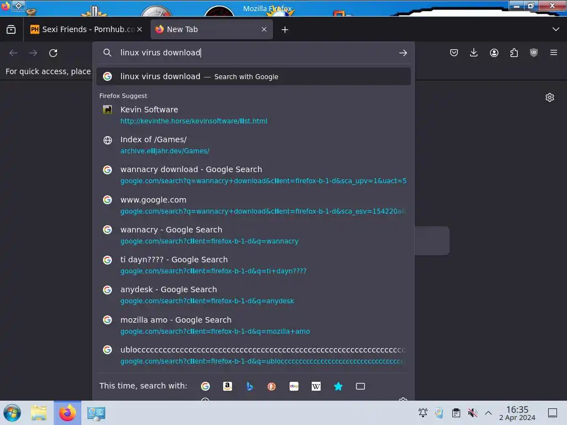Select 'linux virus download' Search with Google row
567x425 pixels.
pyautogui.click(x=254, y=76)
